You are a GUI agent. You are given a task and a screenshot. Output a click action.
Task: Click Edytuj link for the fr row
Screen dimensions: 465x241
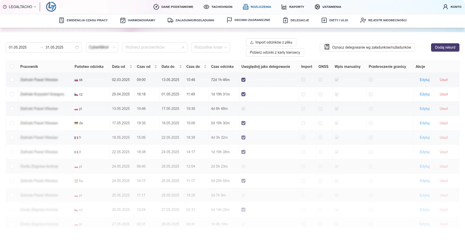pyautogui.click(x=424, y=137)
